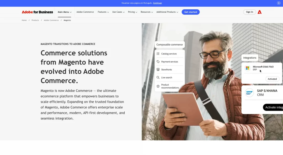Expand the Features dropdown
This screenshot has width=283, height=155.
click(103, 12)
